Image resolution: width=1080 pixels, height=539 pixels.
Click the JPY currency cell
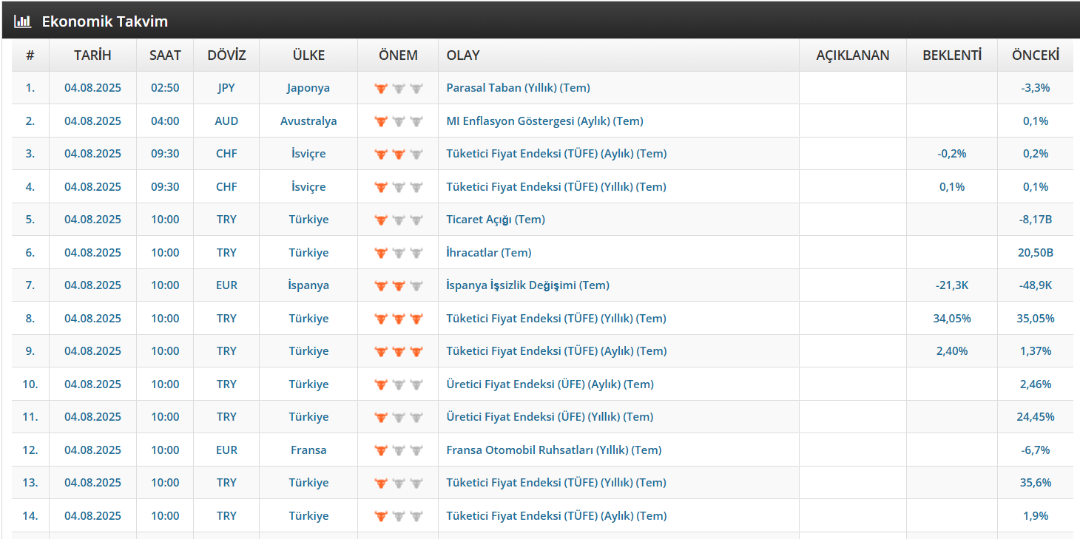[x=226, y=88]
